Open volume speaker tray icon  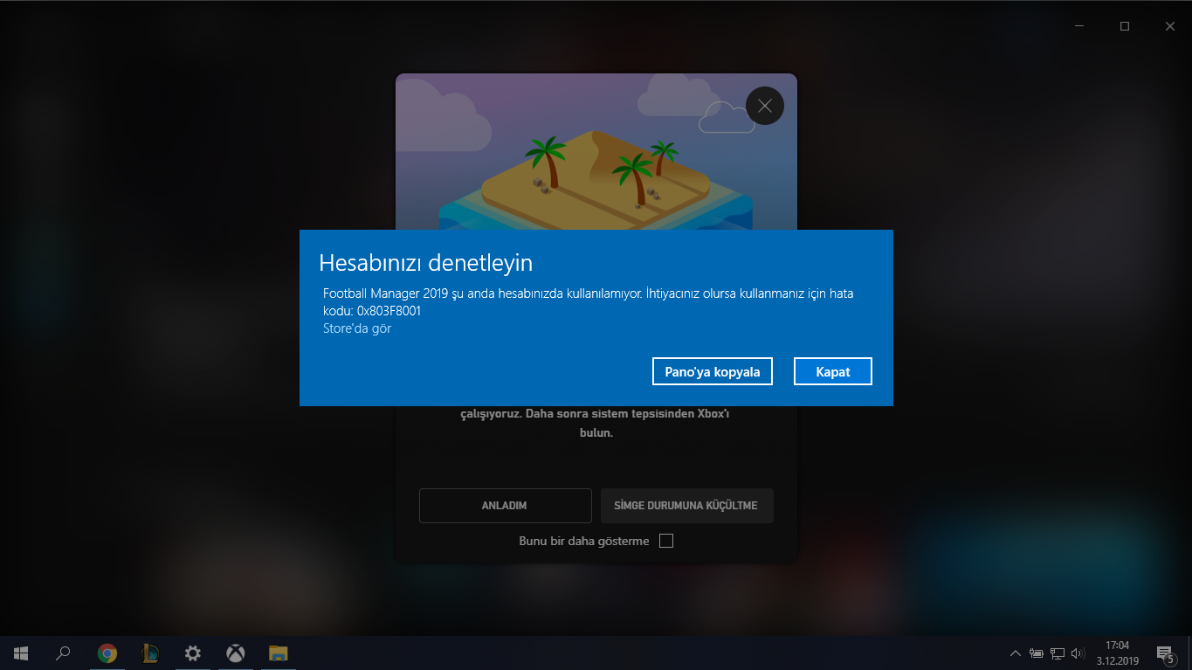pyautogui.click(x=1078, y=653)
